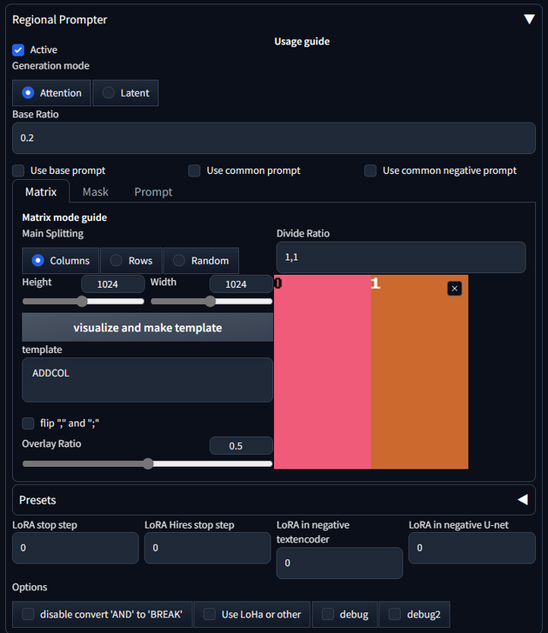Click the Height number box
548x633 pixels.
click(112, 284)
